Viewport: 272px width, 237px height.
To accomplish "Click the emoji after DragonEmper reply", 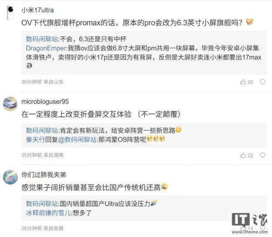I will pos(29,66).
